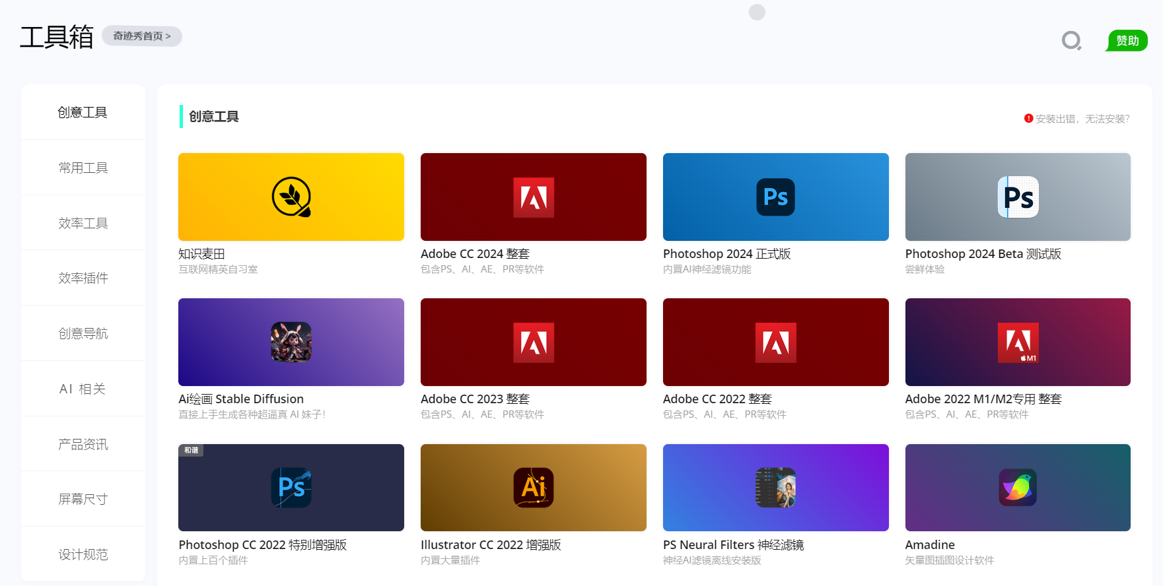This screenshot has height=586, width=1163.
Task: Open 安装出错,无法安装? help link
Action: [1082, 119]
